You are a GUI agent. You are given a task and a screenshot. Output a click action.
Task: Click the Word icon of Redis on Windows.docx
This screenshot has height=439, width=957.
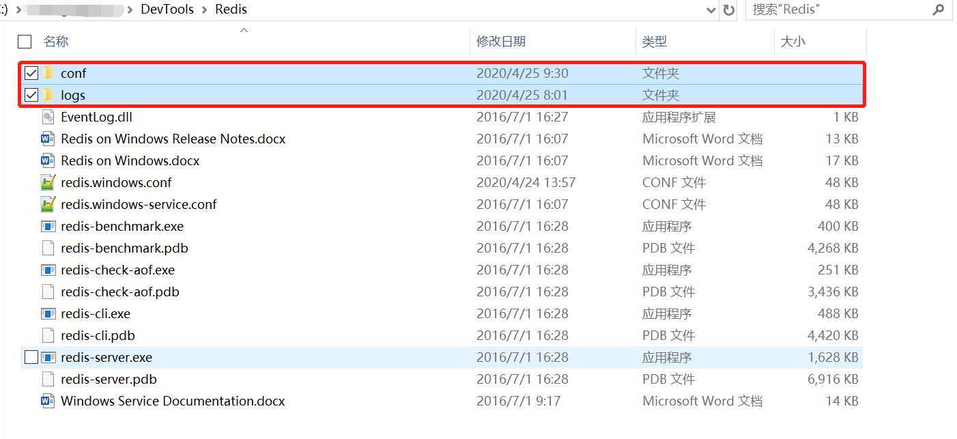point(48,160)
